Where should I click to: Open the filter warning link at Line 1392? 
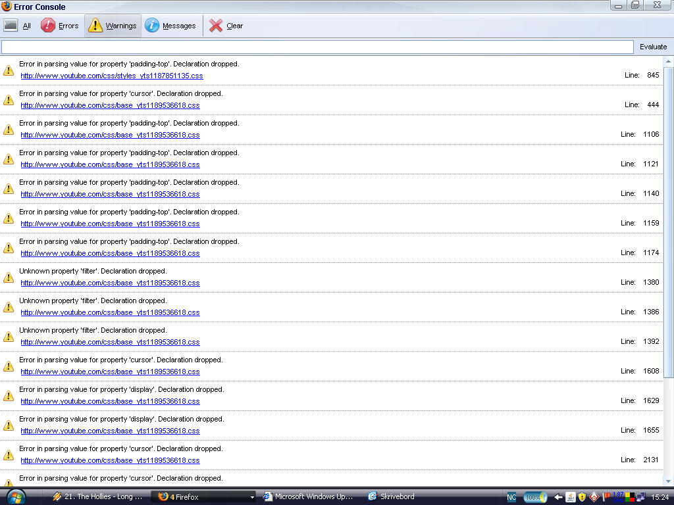pyautogui.click(x=110, y=342)
